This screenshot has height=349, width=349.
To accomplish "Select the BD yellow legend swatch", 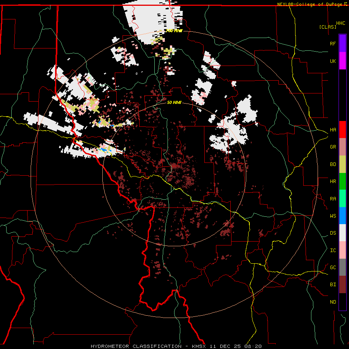I will click(x=342, y=164).
